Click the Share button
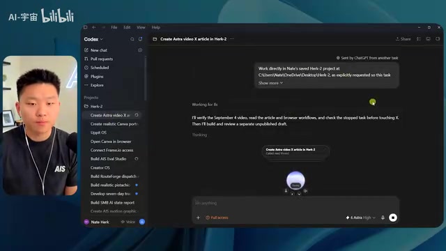 403,39
